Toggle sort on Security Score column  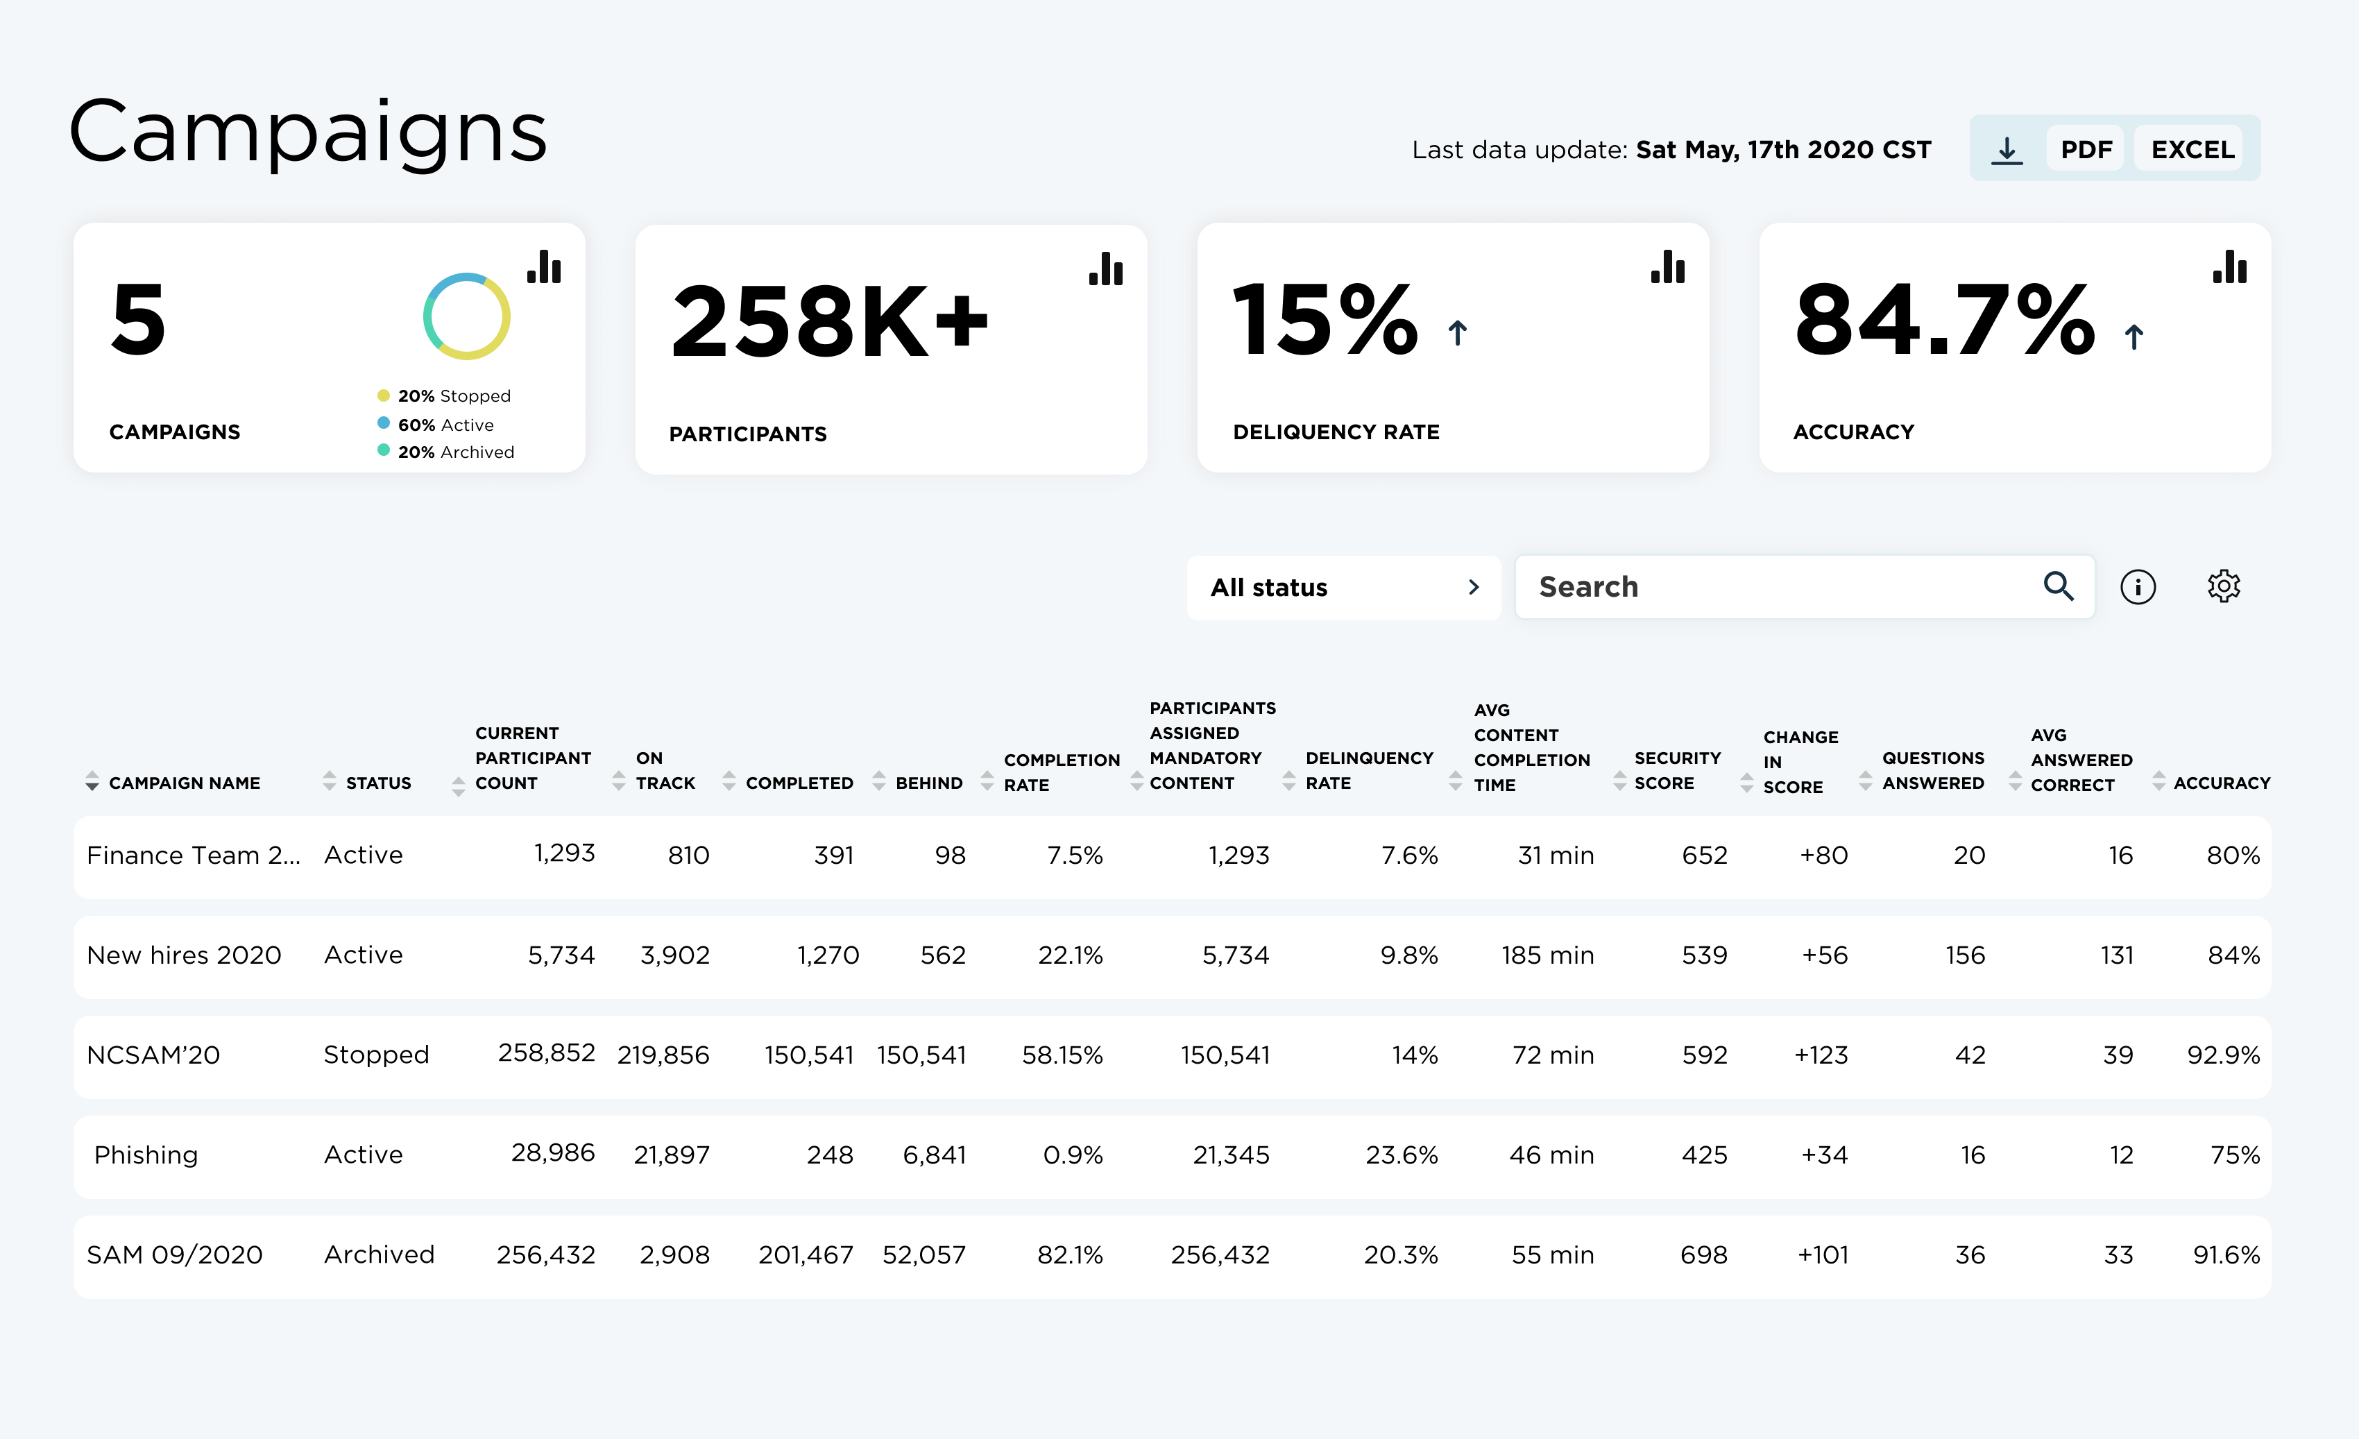coord(1619,781)
